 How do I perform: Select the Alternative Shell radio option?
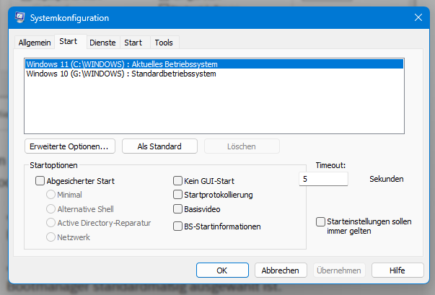click(50, 208)
